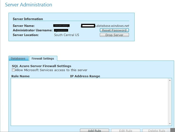
Task: Click the Reset Password button
Action: [114, 30]
